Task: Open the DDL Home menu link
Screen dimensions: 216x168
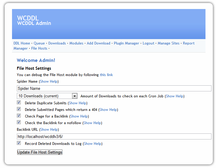Action: (x=22, y=43)
